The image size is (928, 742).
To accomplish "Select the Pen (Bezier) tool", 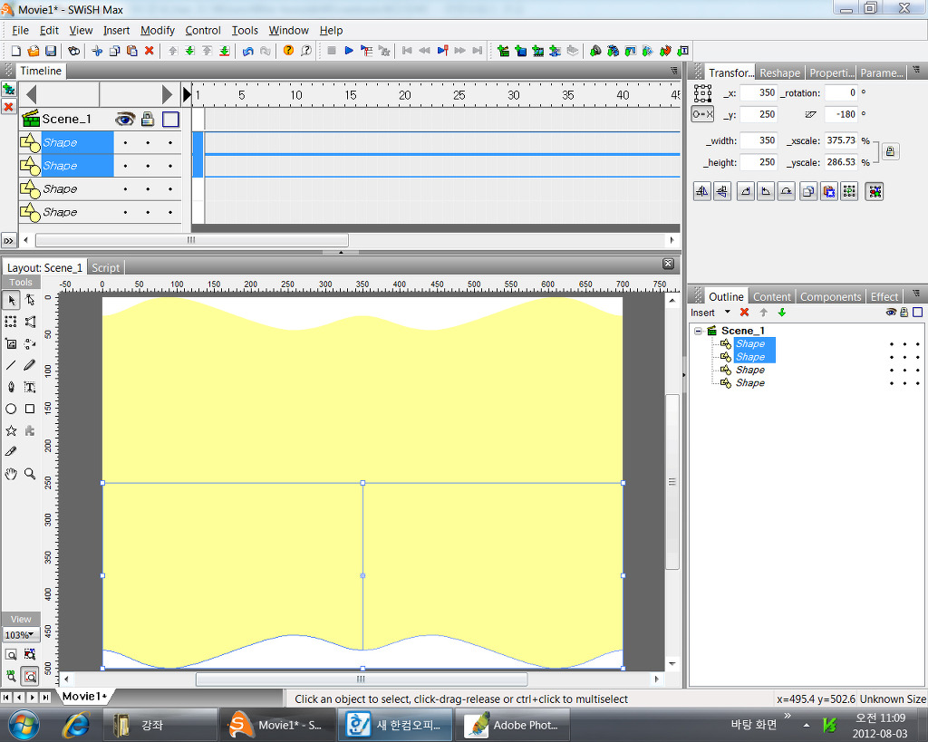I will (11, 387).
